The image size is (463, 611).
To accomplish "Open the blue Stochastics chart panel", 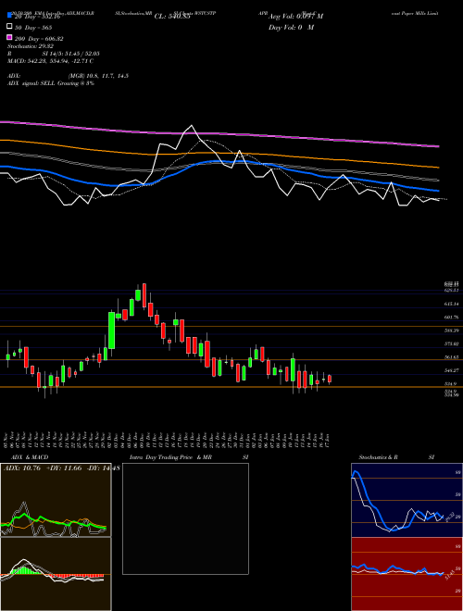I will click(407, 500).
